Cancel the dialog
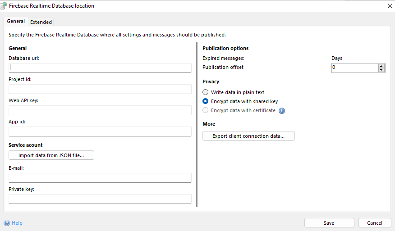The image size is (395, 231). point(375,223)
